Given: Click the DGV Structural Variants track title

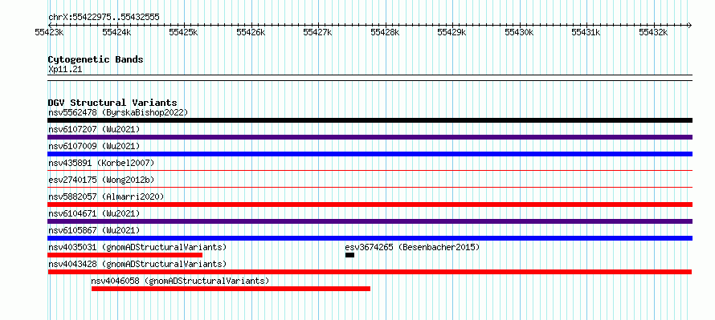Looking at the screenshot, I should (x=112, y=103).
